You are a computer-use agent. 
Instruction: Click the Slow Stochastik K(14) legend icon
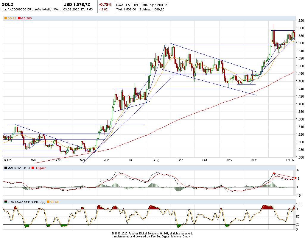5,202
